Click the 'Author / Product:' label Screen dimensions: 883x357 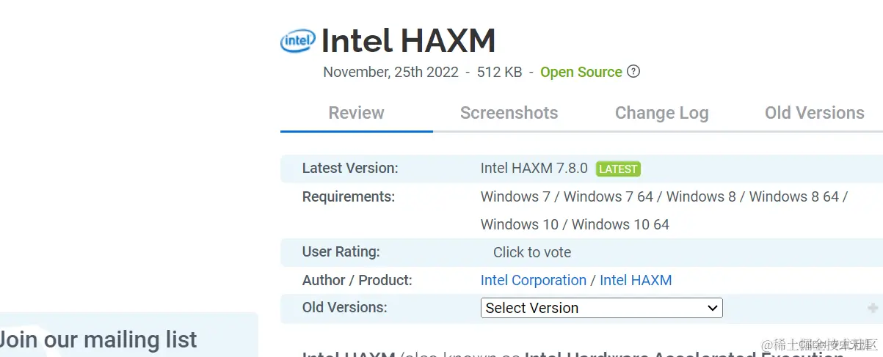(357, 280)
